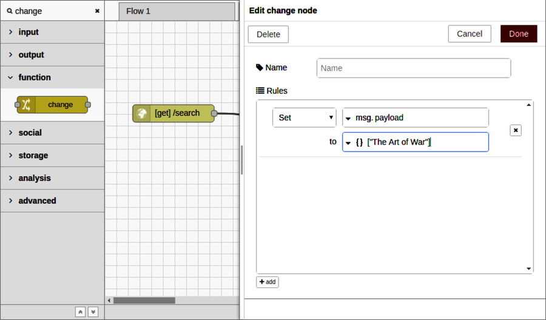546x320 pixels.
Task: Click the sidebar resize handle
Action: point(241,160)
